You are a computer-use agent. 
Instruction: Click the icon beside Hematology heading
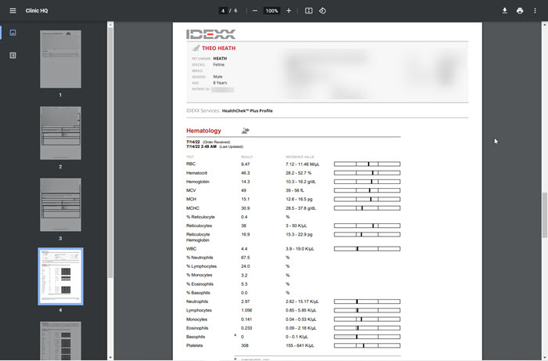tap(246, 131)
